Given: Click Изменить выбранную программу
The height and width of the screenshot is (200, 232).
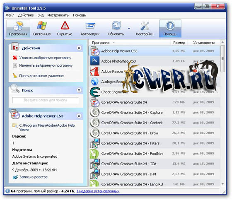Looking at the screenshot, I should coord(46,65).
